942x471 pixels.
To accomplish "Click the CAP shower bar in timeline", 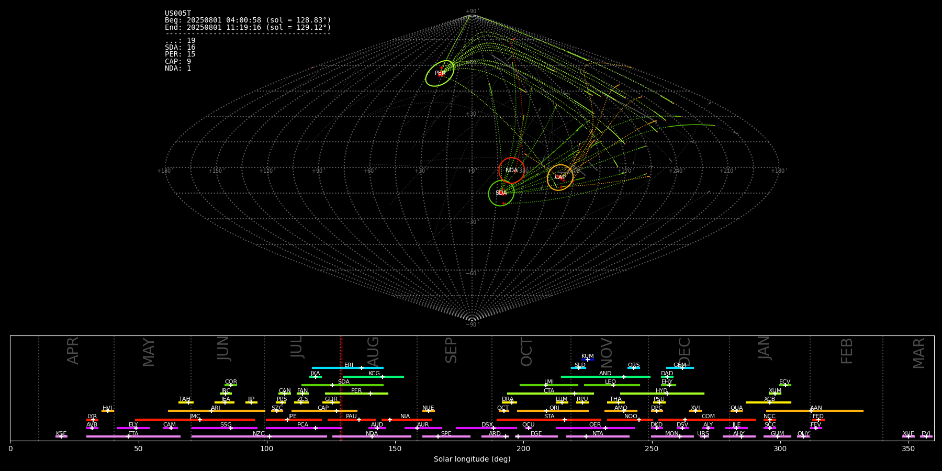I will tap(324, 411).
